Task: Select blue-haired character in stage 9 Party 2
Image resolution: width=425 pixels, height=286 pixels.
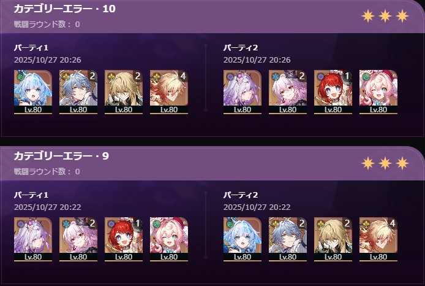Action: (243, 239)
